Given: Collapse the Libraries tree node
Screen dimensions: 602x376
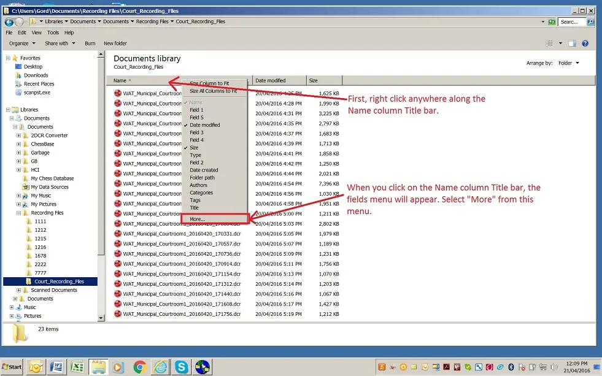Looking at the screenshot, I should click(x=8, y=110).
